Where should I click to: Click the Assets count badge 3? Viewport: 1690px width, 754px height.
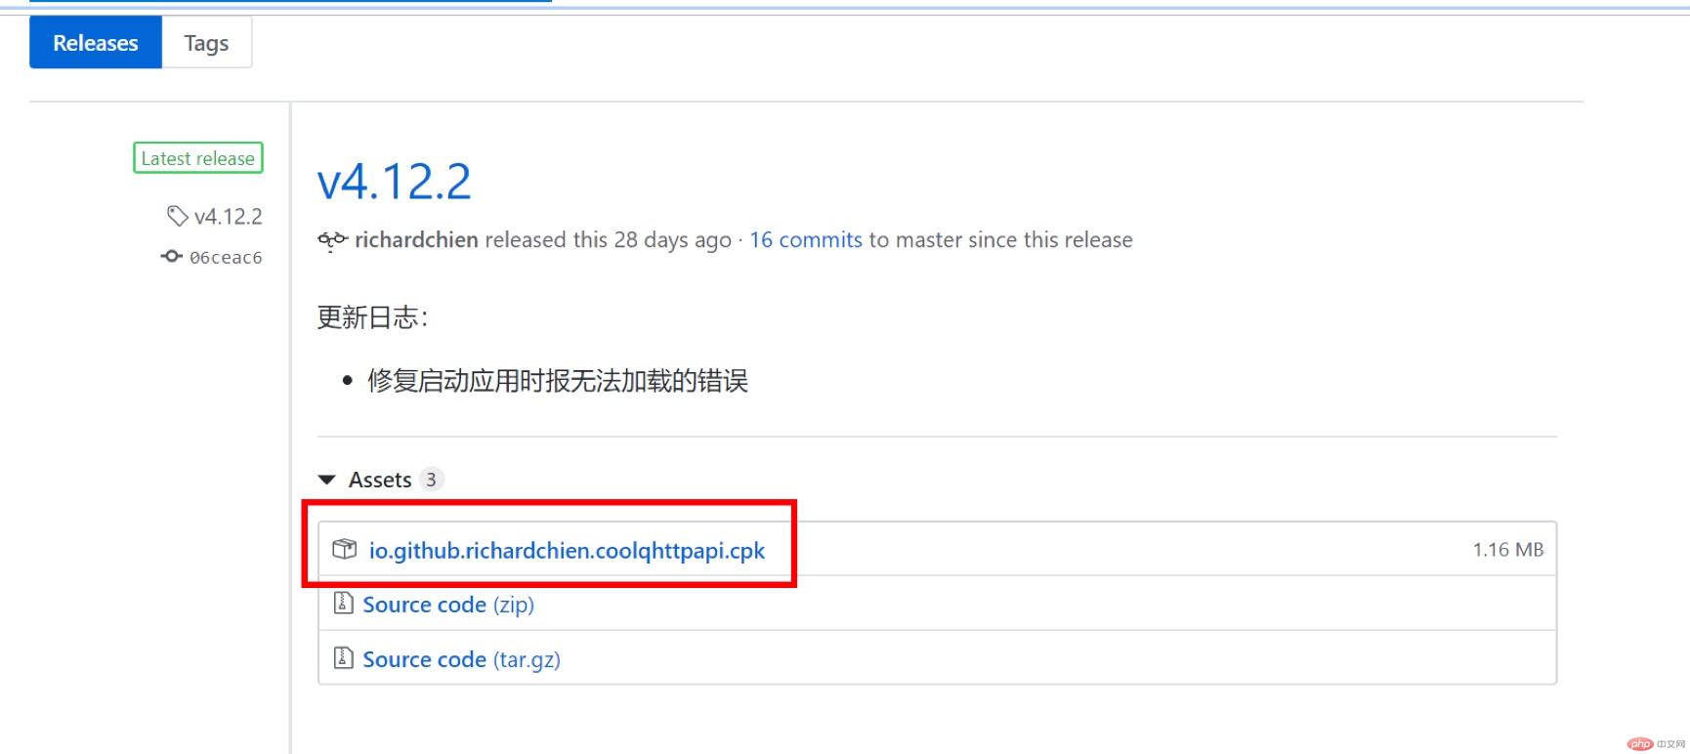coord(431,480)
